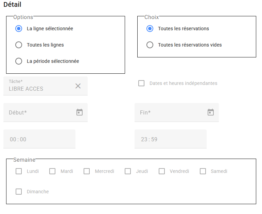Image resolution: width=262 pixels, height=214 pixels.
Task: Select 'Toutes les réservations' radio button
Action: [x=150, y=29]
